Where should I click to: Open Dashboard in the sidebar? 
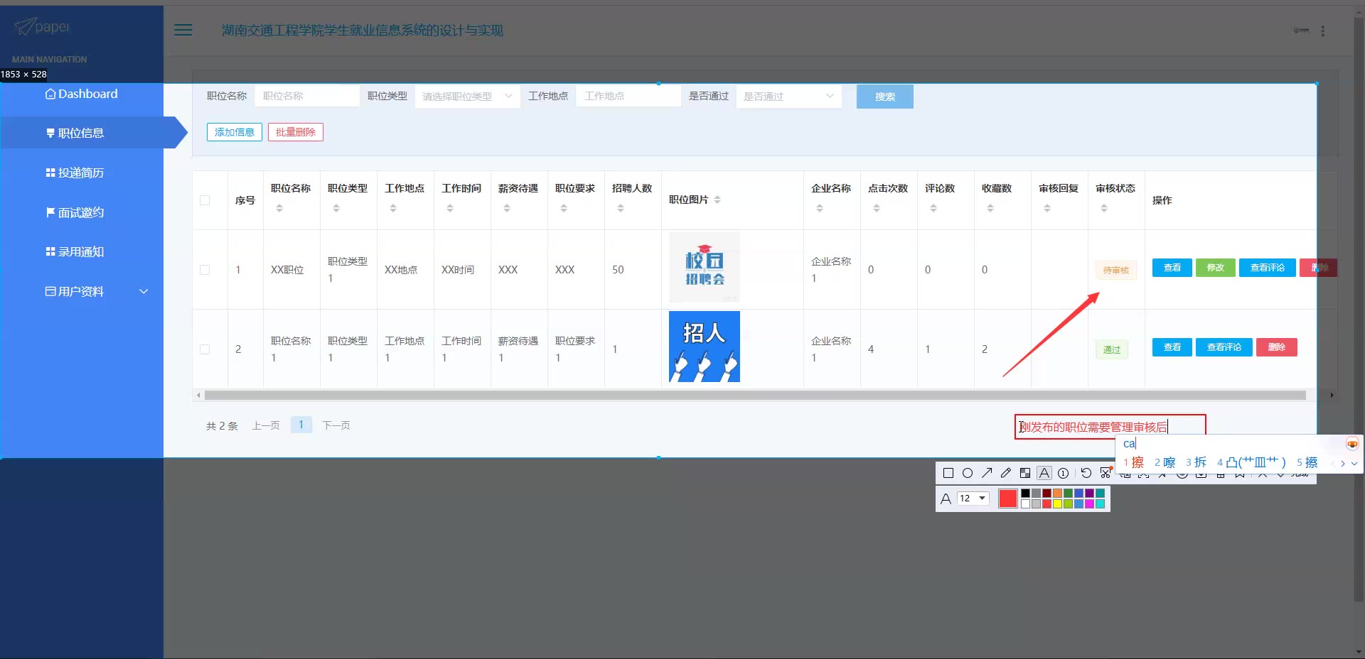(x=82, y=94)
